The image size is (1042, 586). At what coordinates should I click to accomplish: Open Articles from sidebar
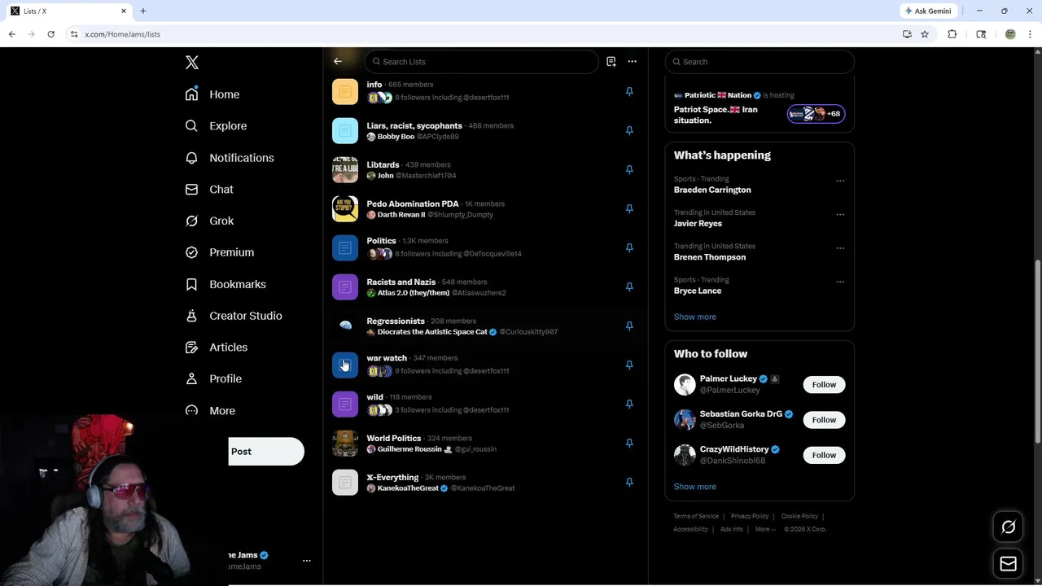pyautogui.click(x=217, y=347)
